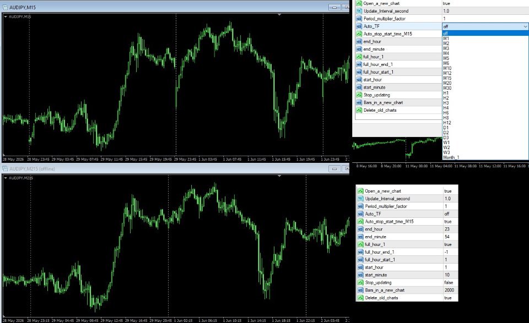
Task: Click the Period_multiplier_factor icon in the upper parameter list
Action: [x=359, y=19]
